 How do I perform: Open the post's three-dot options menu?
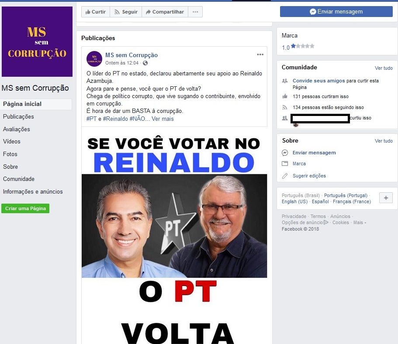pyautogui.click(x=260, y=54)
